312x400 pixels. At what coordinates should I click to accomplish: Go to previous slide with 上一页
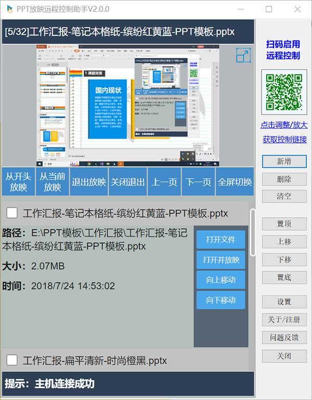(x=164, y=182)
